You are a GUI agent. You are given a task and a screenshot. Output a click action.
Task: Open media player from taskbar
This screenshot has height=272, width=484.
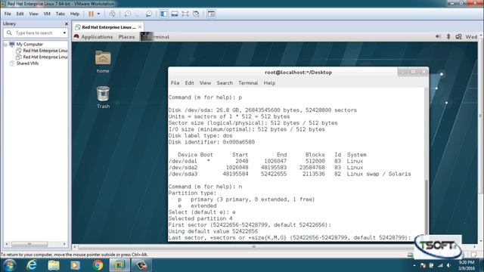tap(75, 265)
